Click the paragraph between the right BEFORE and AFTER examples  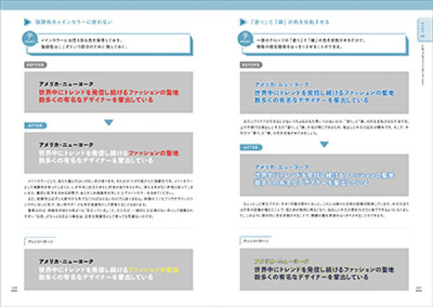(324, 127)
